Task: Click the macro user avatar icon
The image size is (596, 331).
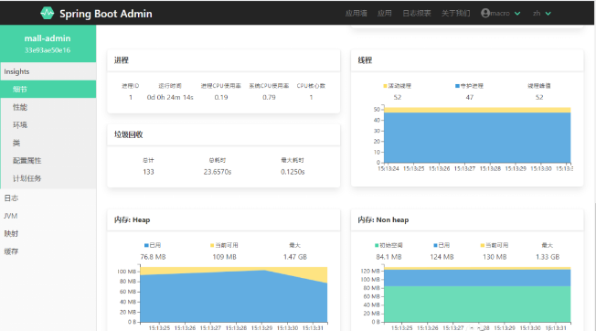Action: (x=485, y=14)
